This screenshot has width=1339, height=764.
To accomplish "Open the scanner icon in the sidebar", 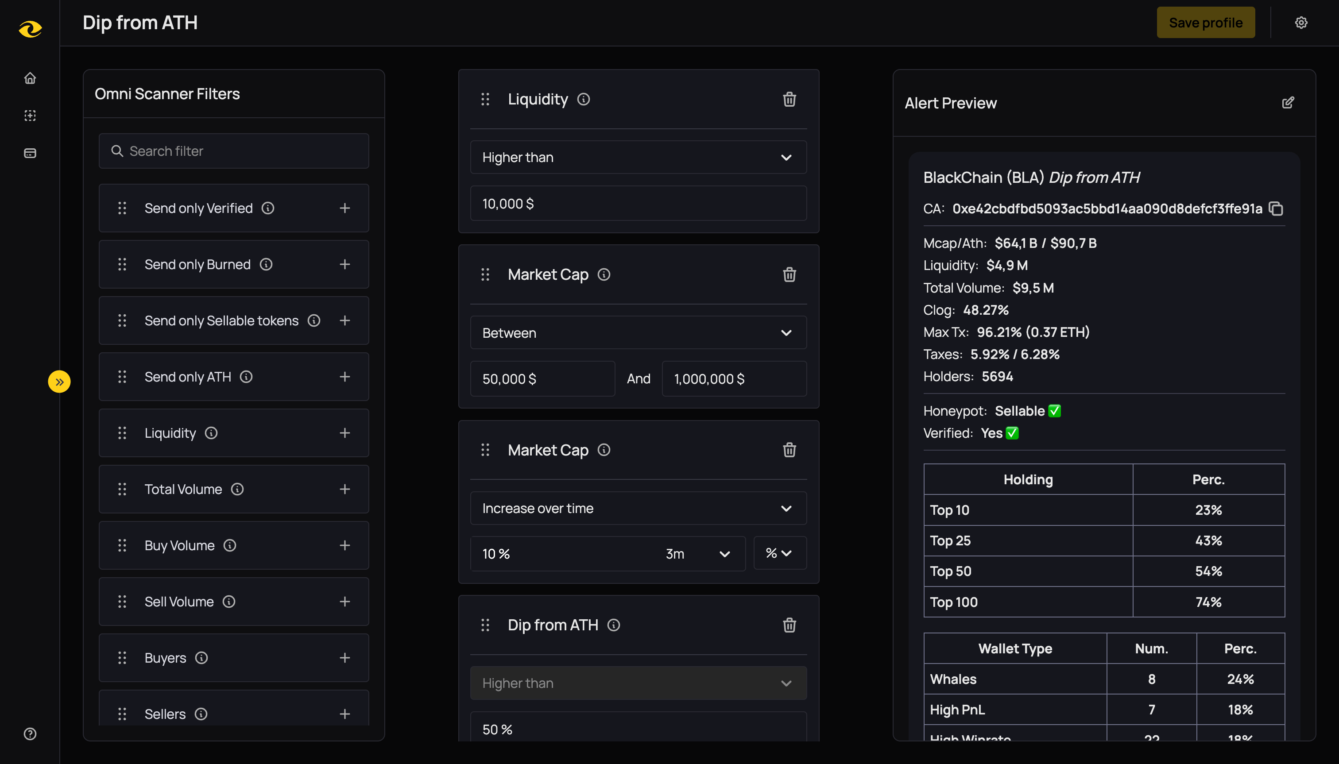I will pos(30,116).
